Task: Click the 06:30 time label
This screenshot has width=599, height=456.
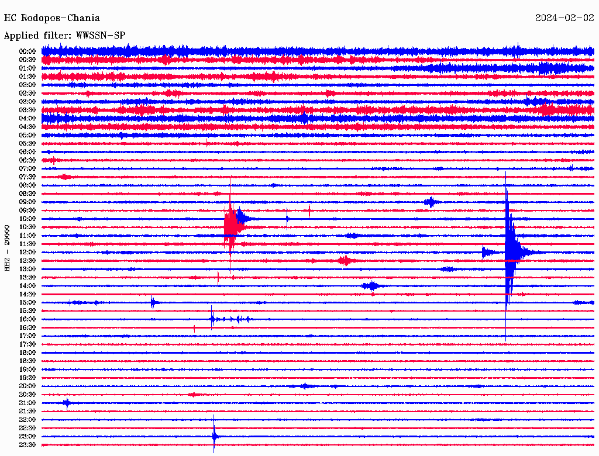Action: tap(27, 160)
